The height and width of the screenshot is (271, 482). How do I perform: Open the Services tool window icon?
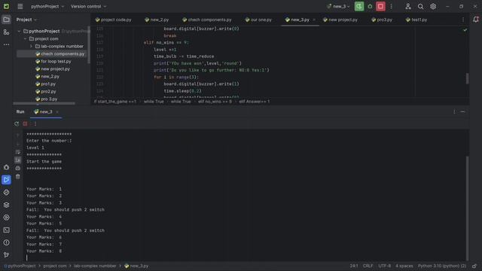(6, 218)
